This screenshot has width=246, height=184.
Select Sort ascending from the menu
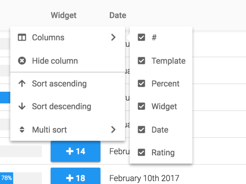point(59,83)
